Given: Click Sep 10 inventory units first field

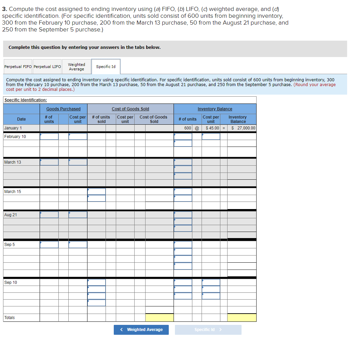Looking at the screenshot, I should coord(183,282).
